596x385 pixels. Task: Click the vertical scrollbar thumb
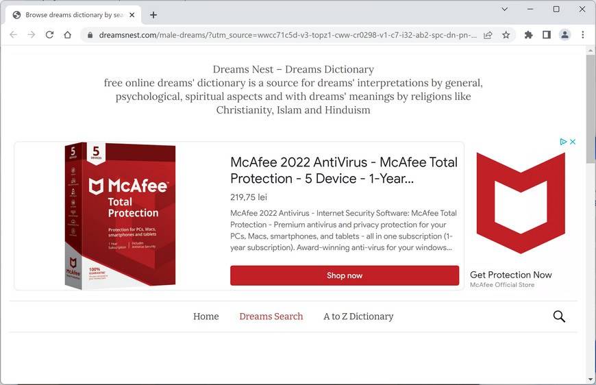tap(591, 109)
